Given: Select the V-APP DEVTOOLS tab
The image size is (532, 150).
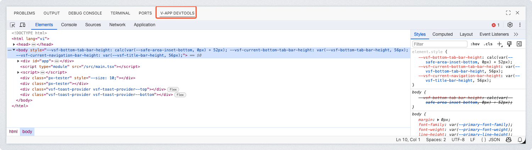Looking at the screenshot, I should [x=177, y=13].
